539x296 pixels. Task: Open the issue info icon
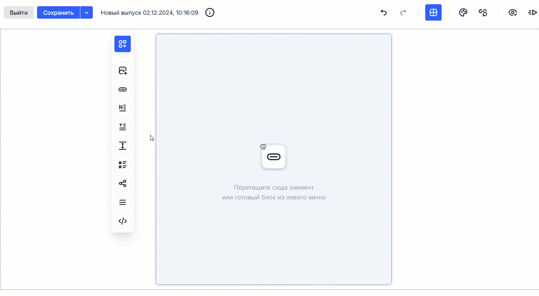pyautogui.click(x=210, y=13)
